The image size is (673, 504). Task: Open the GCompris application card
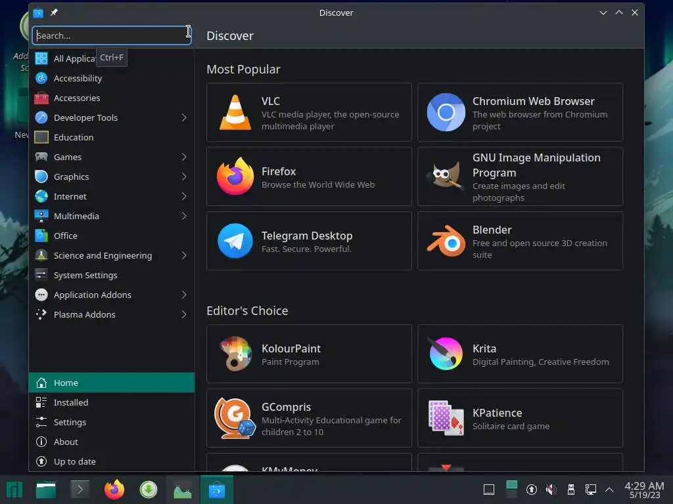(309, 418)
